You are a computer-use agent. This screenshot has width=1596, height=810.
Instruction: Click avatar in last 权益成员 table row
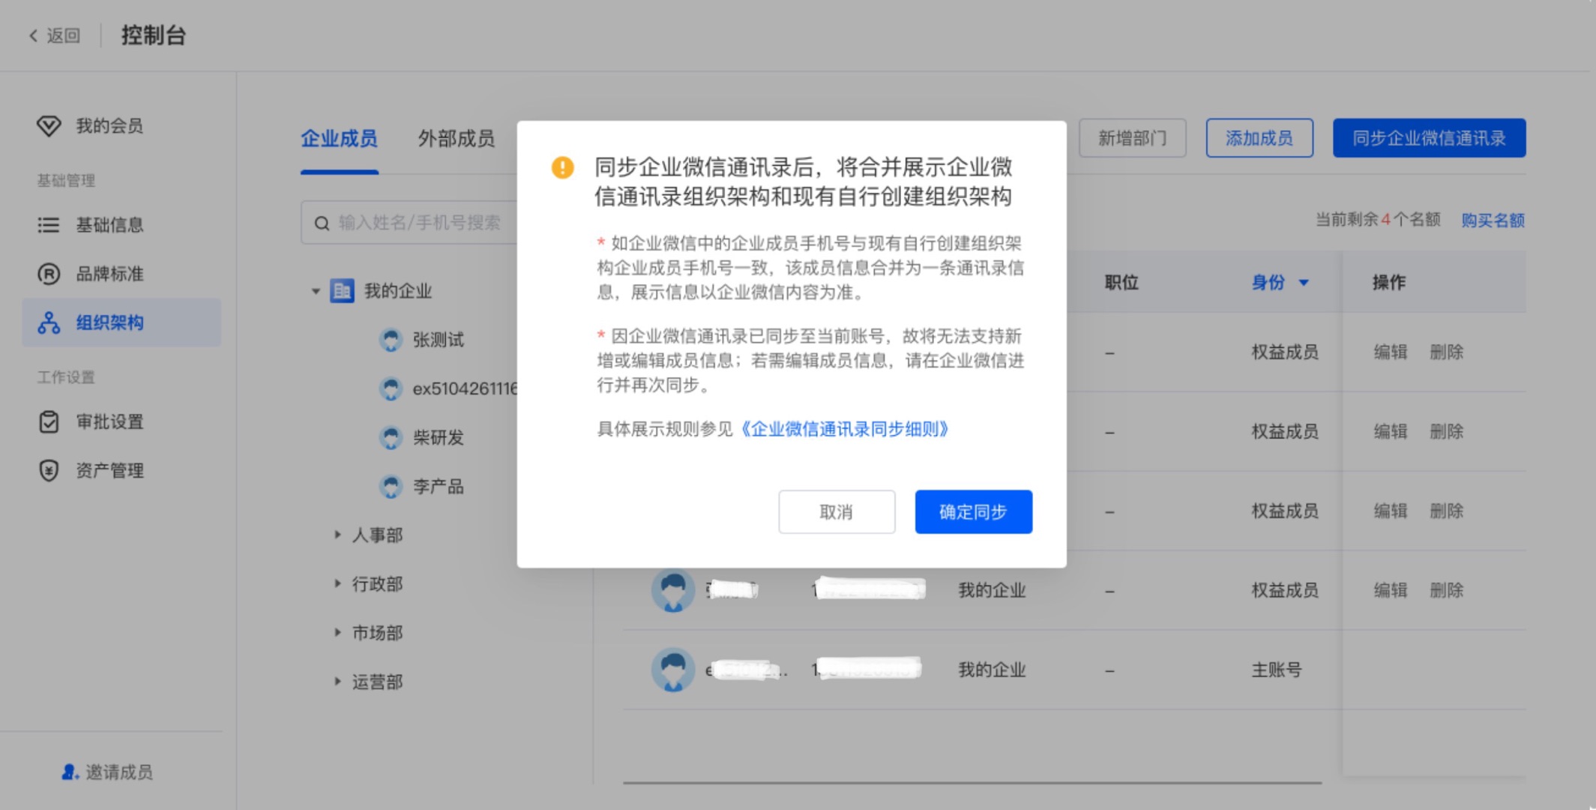click(673, 590)
